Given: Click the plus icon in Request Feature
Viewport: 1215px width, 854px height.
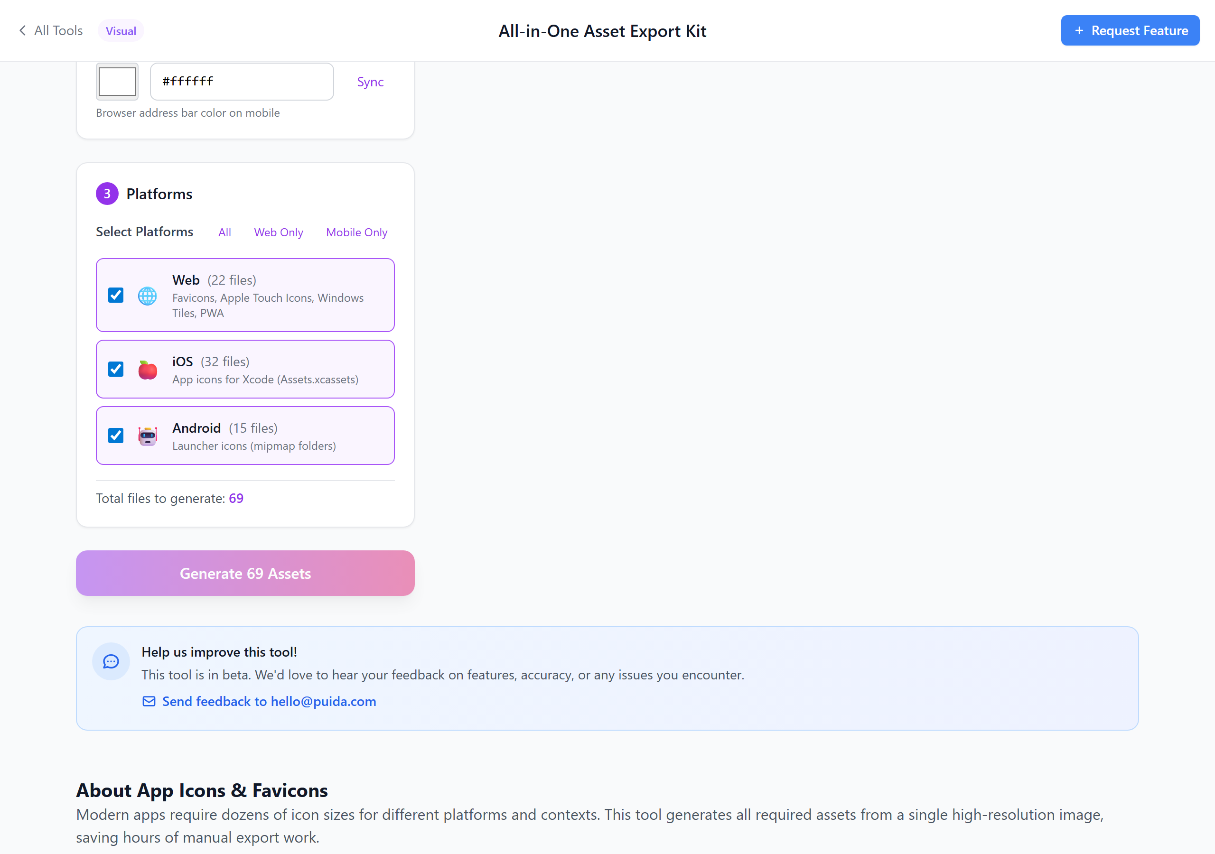Looking at the screenshot, I should [1079, 30].
